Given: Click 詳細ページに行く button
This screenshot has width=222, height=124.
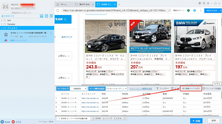Looking at the screenshot, I should pos(191,89).
